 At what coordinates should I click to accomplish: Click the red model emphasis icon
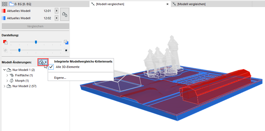pos(5,42)
